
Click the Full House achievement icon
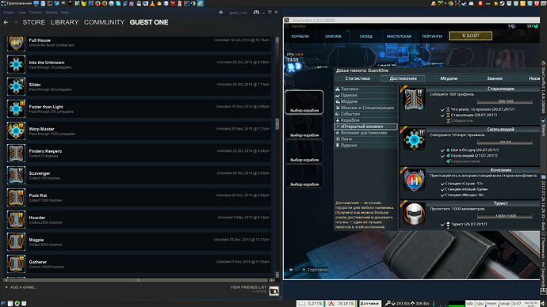(16, 43)
